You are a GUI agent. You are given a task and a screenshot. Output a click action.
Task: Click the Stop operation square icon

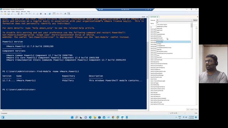tap(41, 14)
